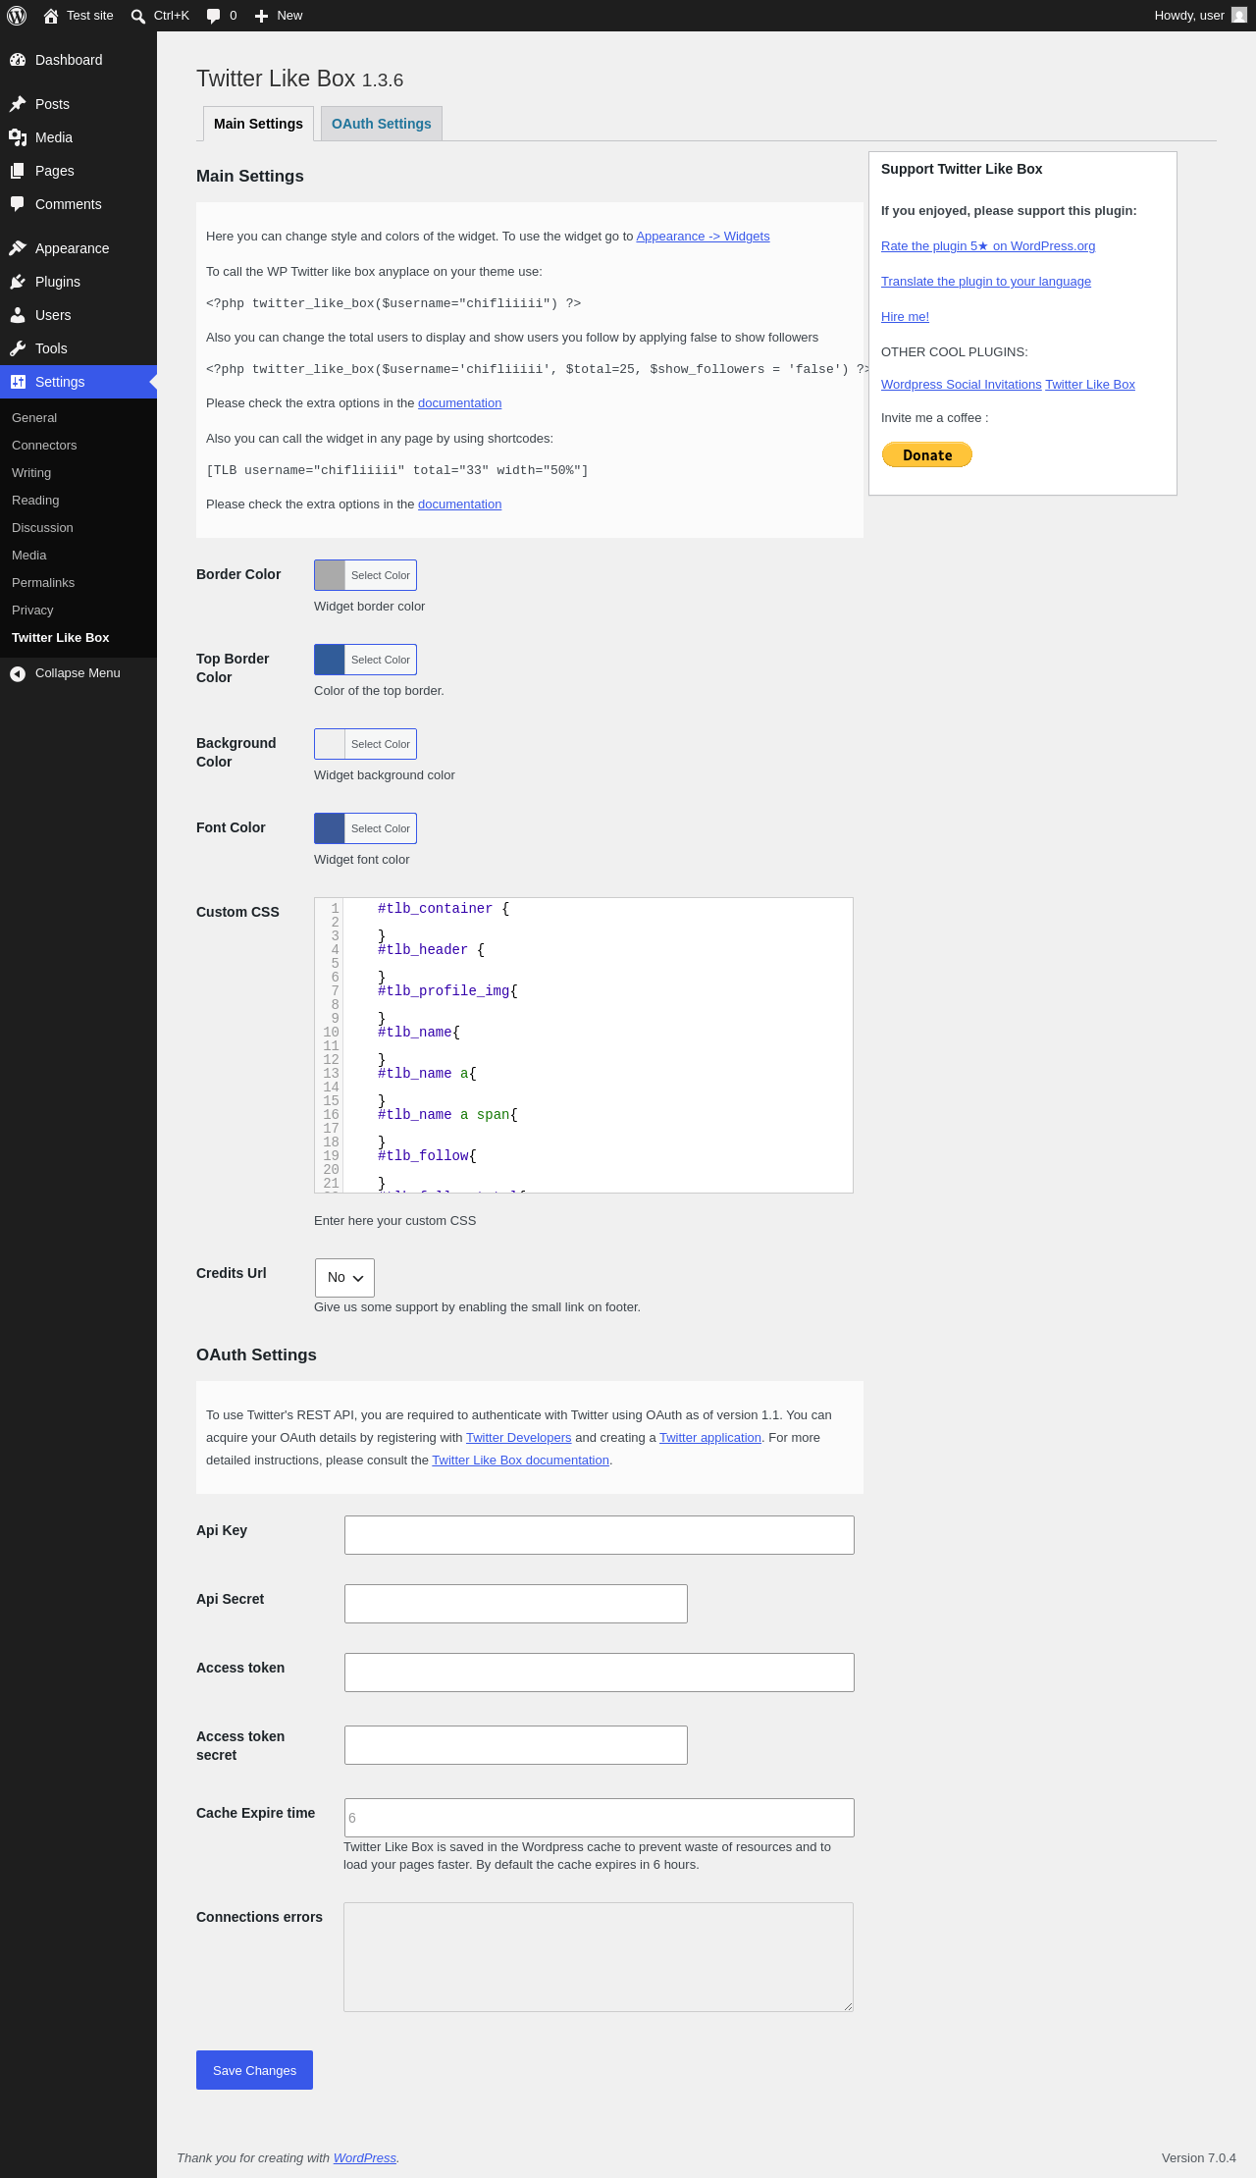Open Twitter Developers link
This screenshot has width=1256, height=2178.
[x=519, y=1438]
